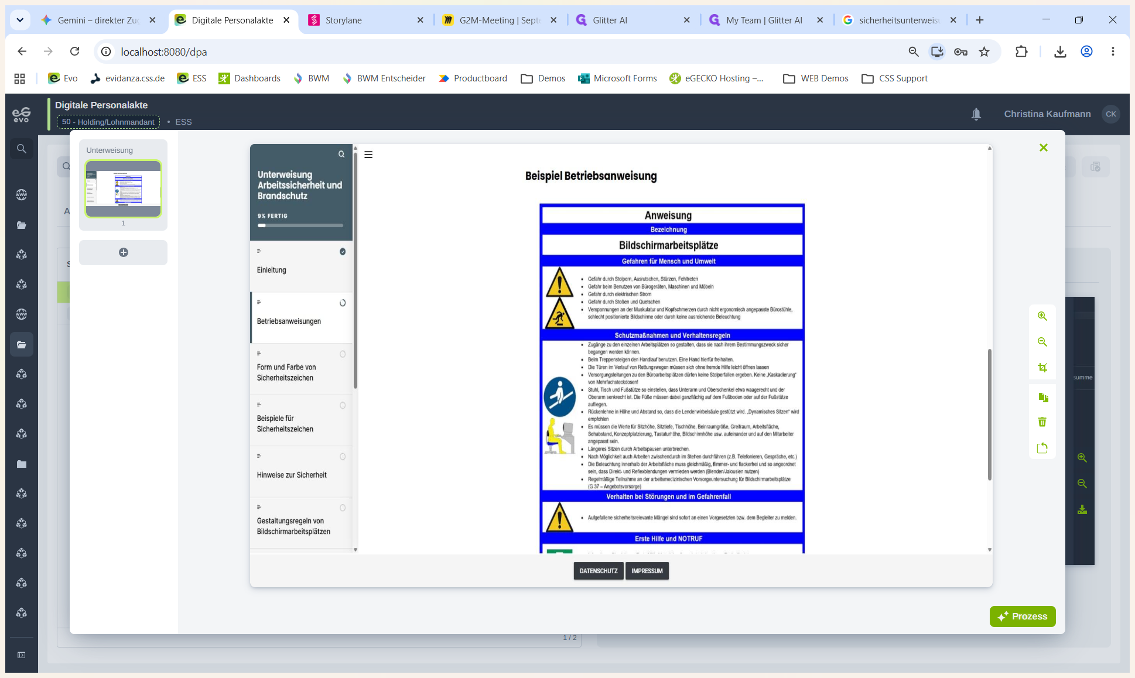Click download icon in the dark background panel
Viewport: 1135px width, 678px height.
1082,509
